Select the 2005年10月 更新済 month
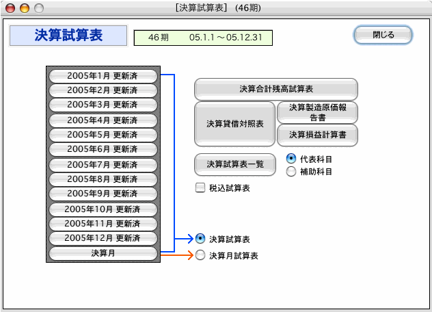Viewport: 432px width, 312px height. 103,209
